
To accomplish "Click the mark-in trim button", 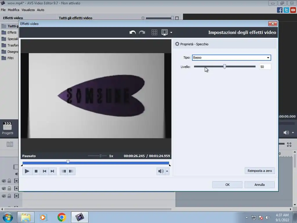I will (x=64, y=171).
